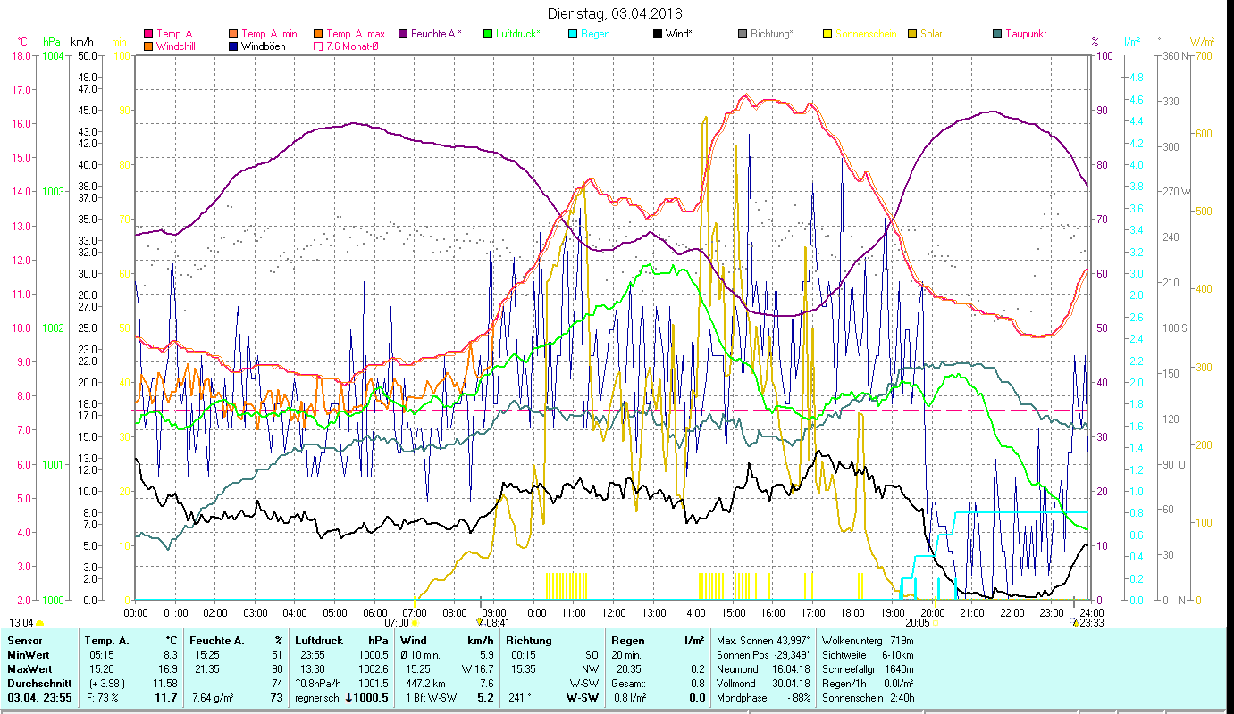1234x714 pixels.
Task: Click the marker arrow at 08:41
Action: (x=480, y=621)
